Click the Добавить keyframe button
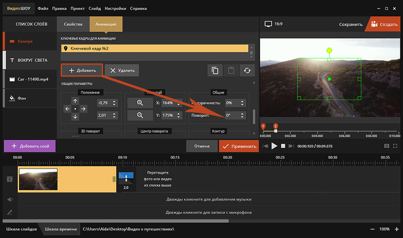 click(82, 70)
